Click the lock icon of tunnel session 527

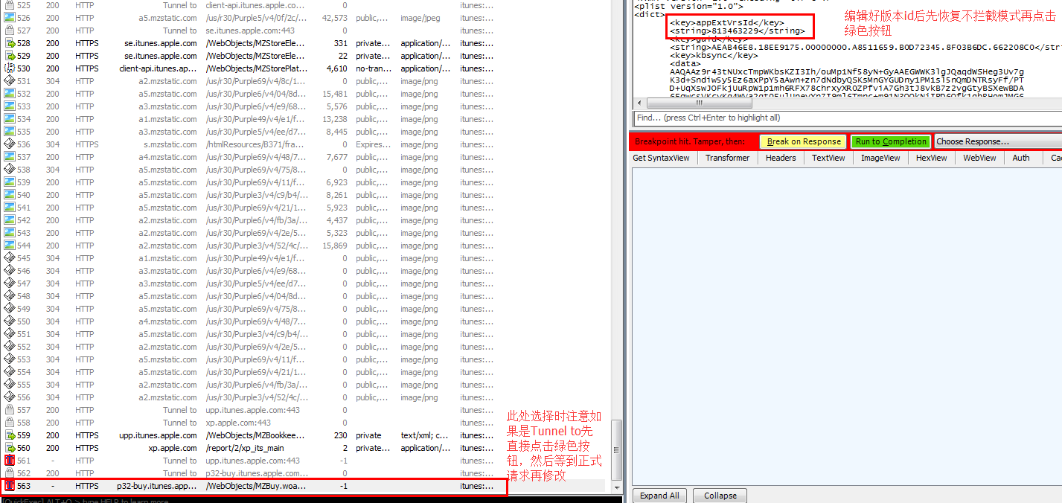tap(10, 31)
